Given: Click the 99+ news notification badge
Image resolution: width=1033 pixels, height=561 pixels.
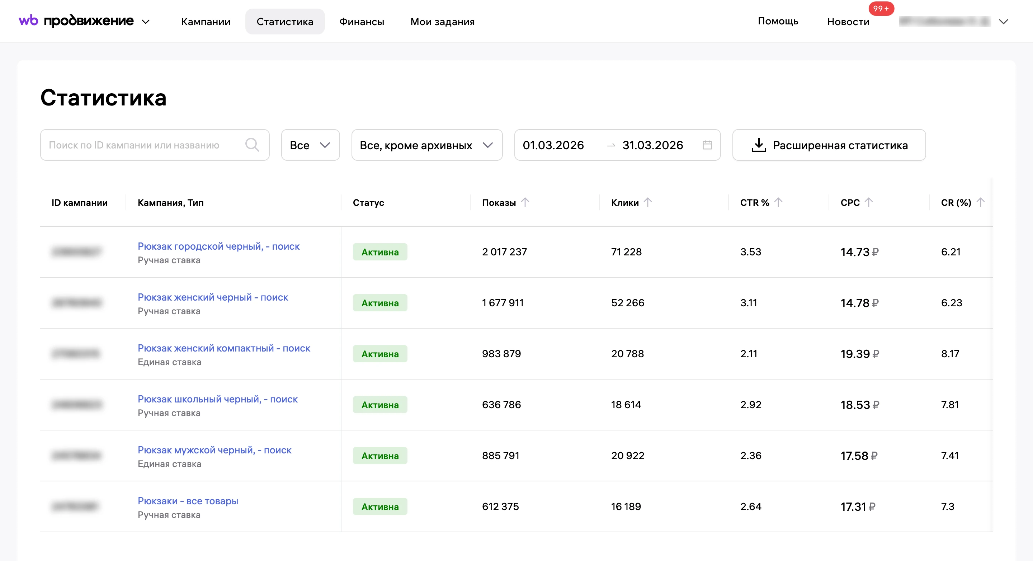Looking at the screenshot, I should [x=881, y=8].
